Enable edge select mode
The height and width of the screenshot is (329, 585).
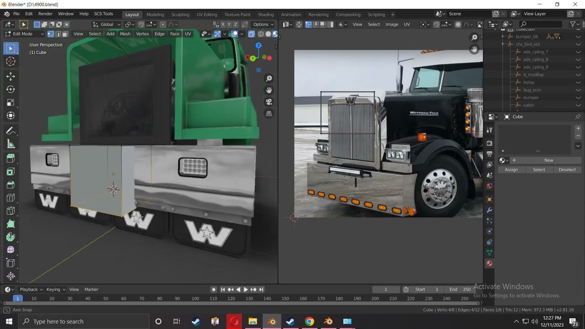click(58, 34)
